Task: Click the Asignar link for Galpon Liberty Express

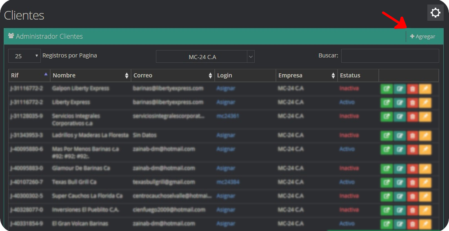Action: 226,88
